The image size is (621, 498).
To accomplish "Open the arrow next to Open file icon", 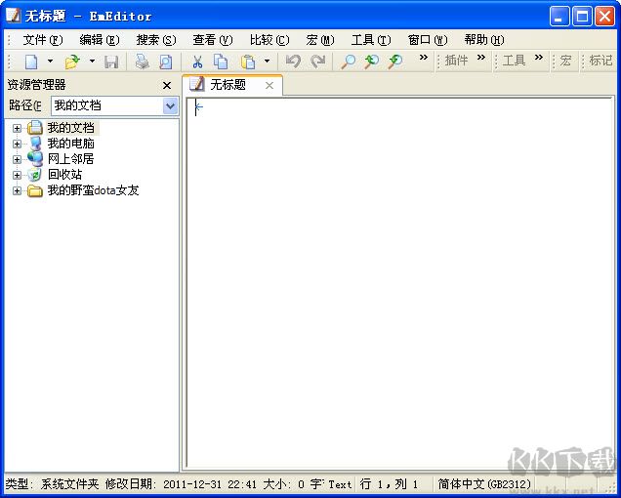I will click(92, 61).
